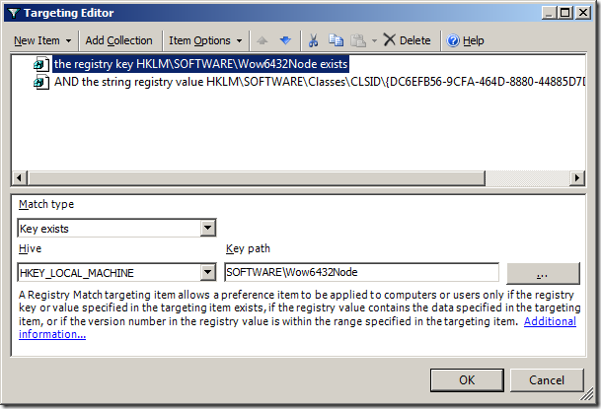Click the Cut scissors icon
The width and height of the screenshot is (601, 409).
(314, 40)
